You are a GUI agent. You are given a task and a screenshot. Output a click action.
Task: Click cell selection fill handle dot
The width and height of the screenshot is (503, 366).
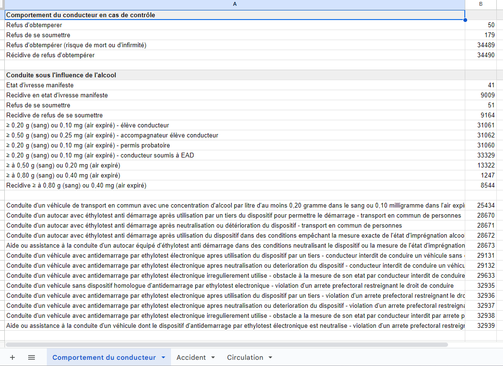[465, 20]
